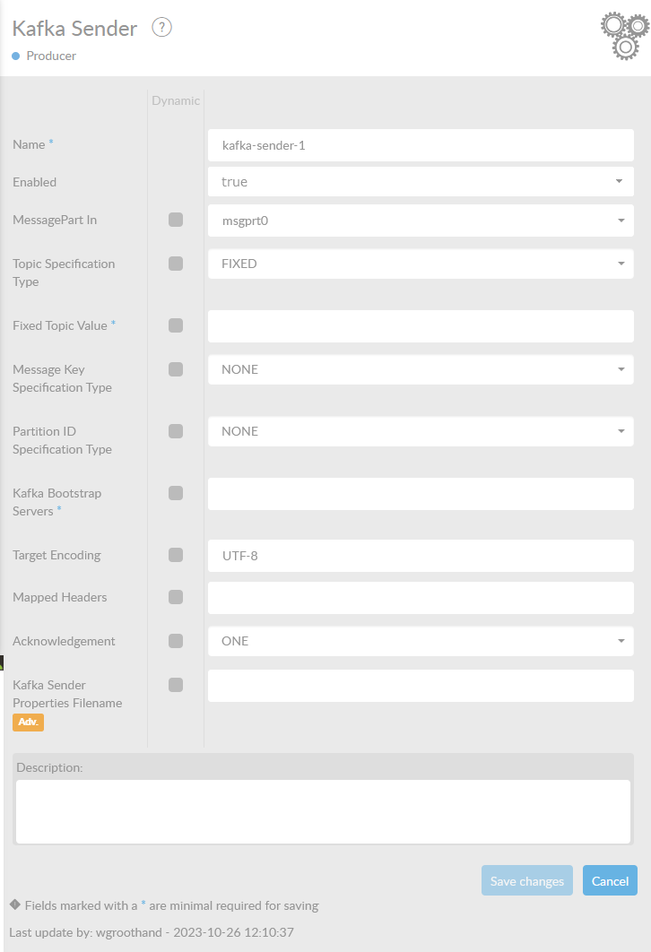Open the Acknowledgement dropdown
The width and height of the screenshot is (651, 952).
(421, 641)
